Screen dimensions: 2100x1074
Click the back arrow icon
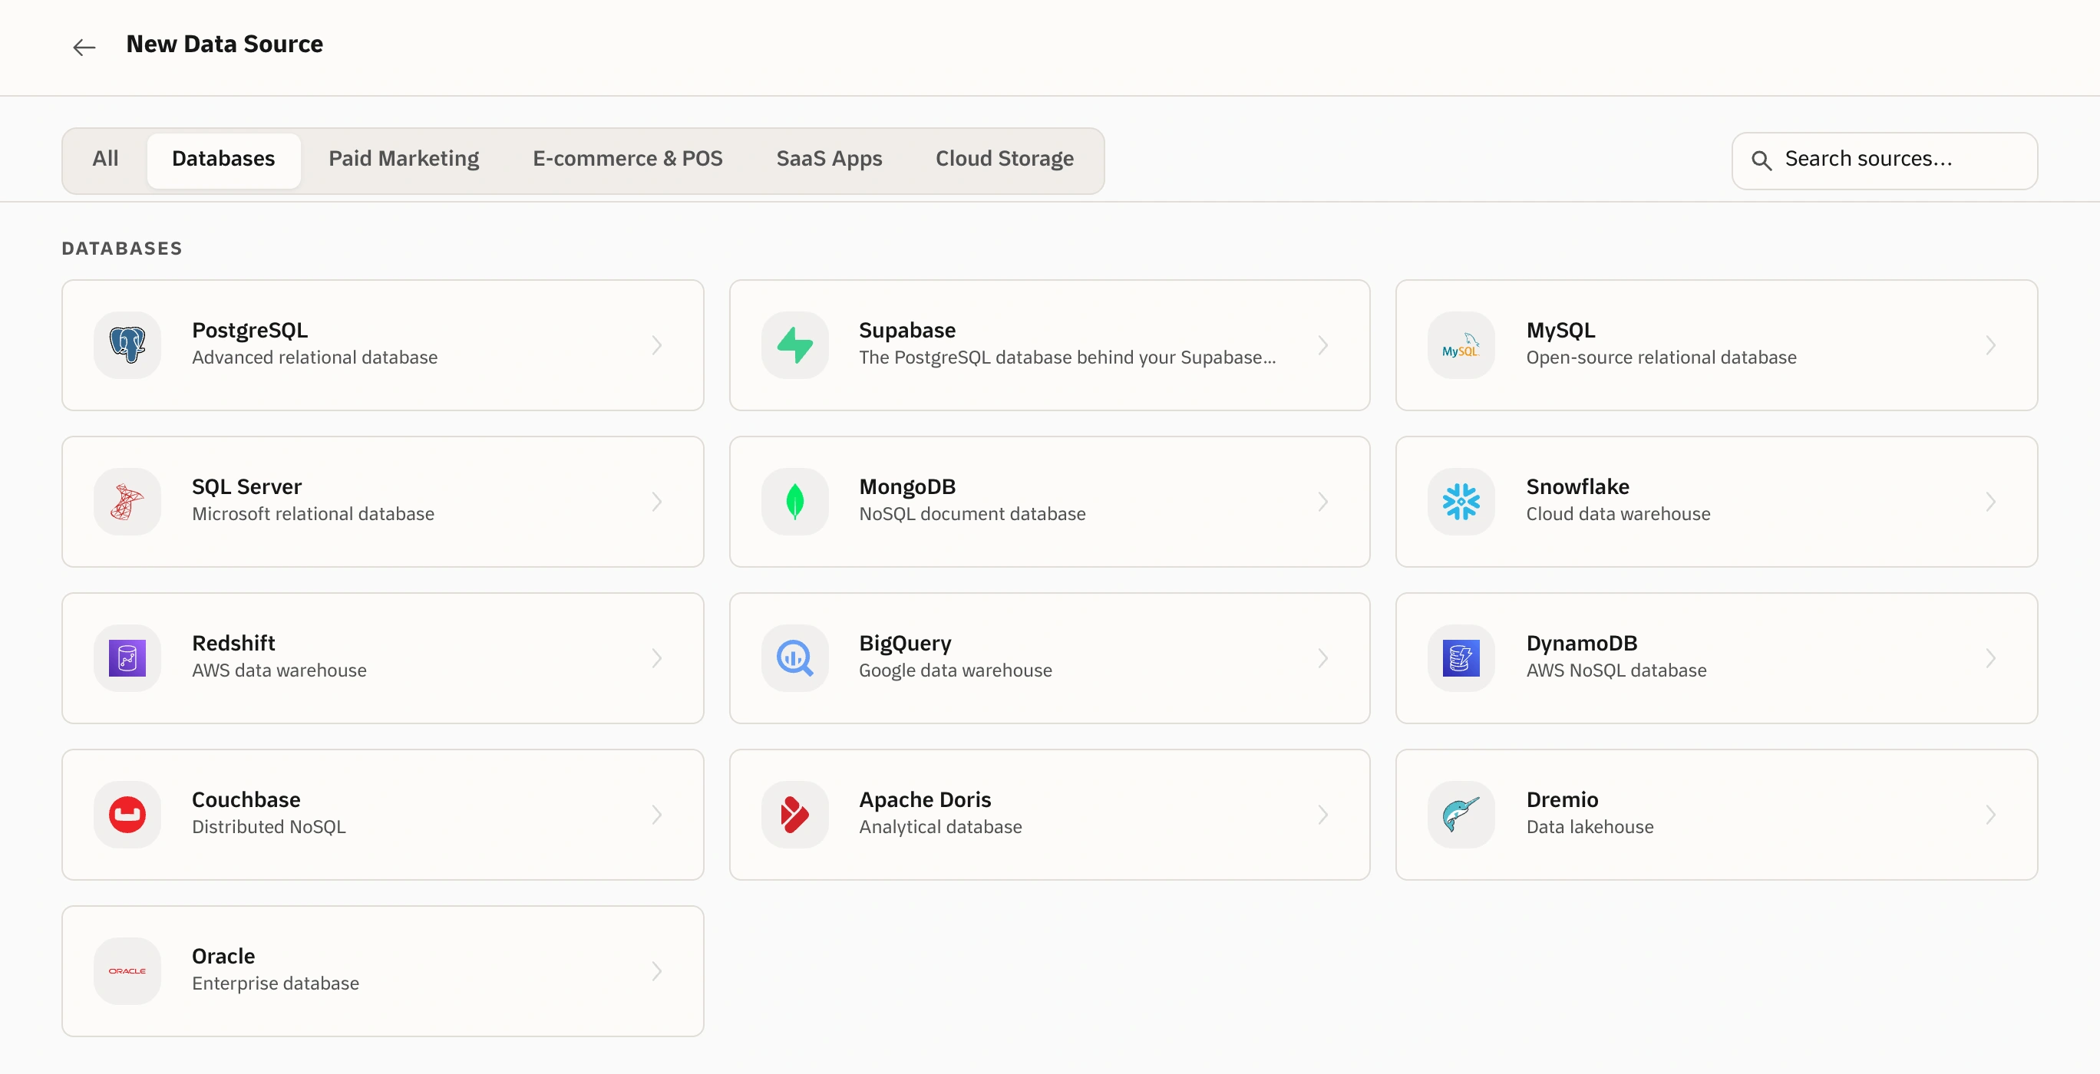pos(84,48)
